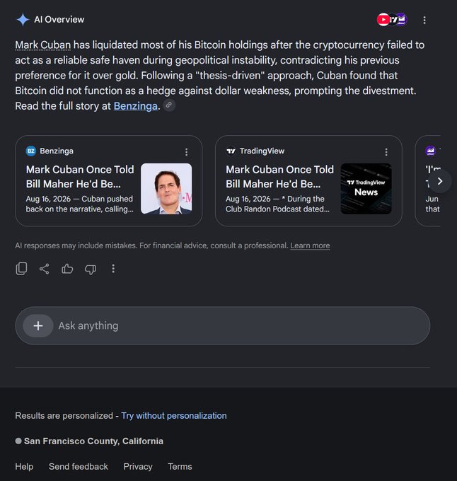Viewport: 457px width, 481px height.
Task: Click Send feedback in footer
Action: click(79, 467)
